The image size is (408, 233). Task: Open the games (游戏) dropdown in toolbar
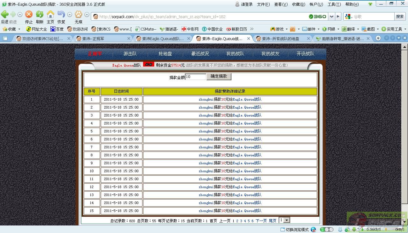pos(277,29)
